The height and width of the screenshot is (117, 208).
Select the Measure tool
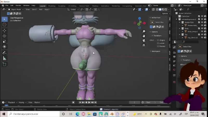coord(4,58)
